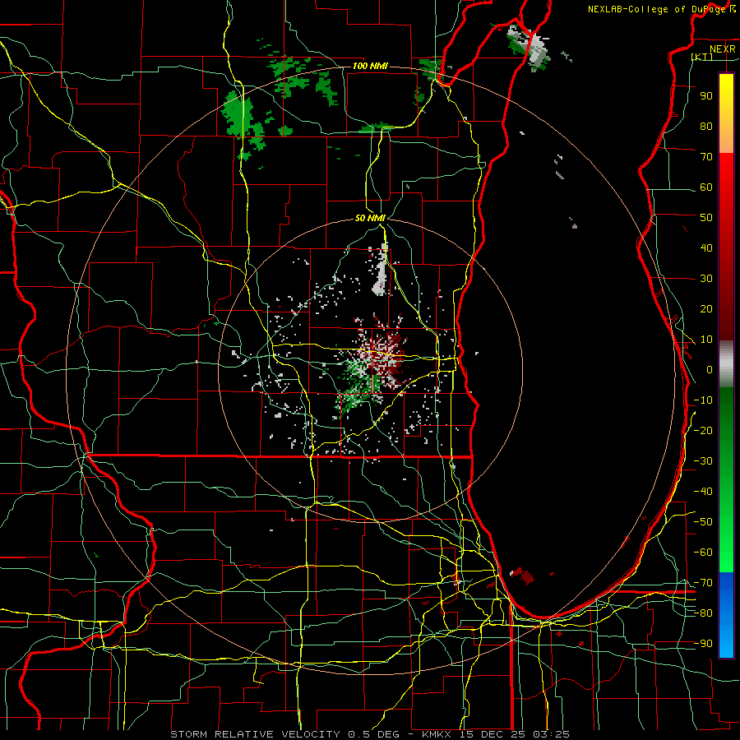Click the 100 NMI range ring label

(370, 66)
